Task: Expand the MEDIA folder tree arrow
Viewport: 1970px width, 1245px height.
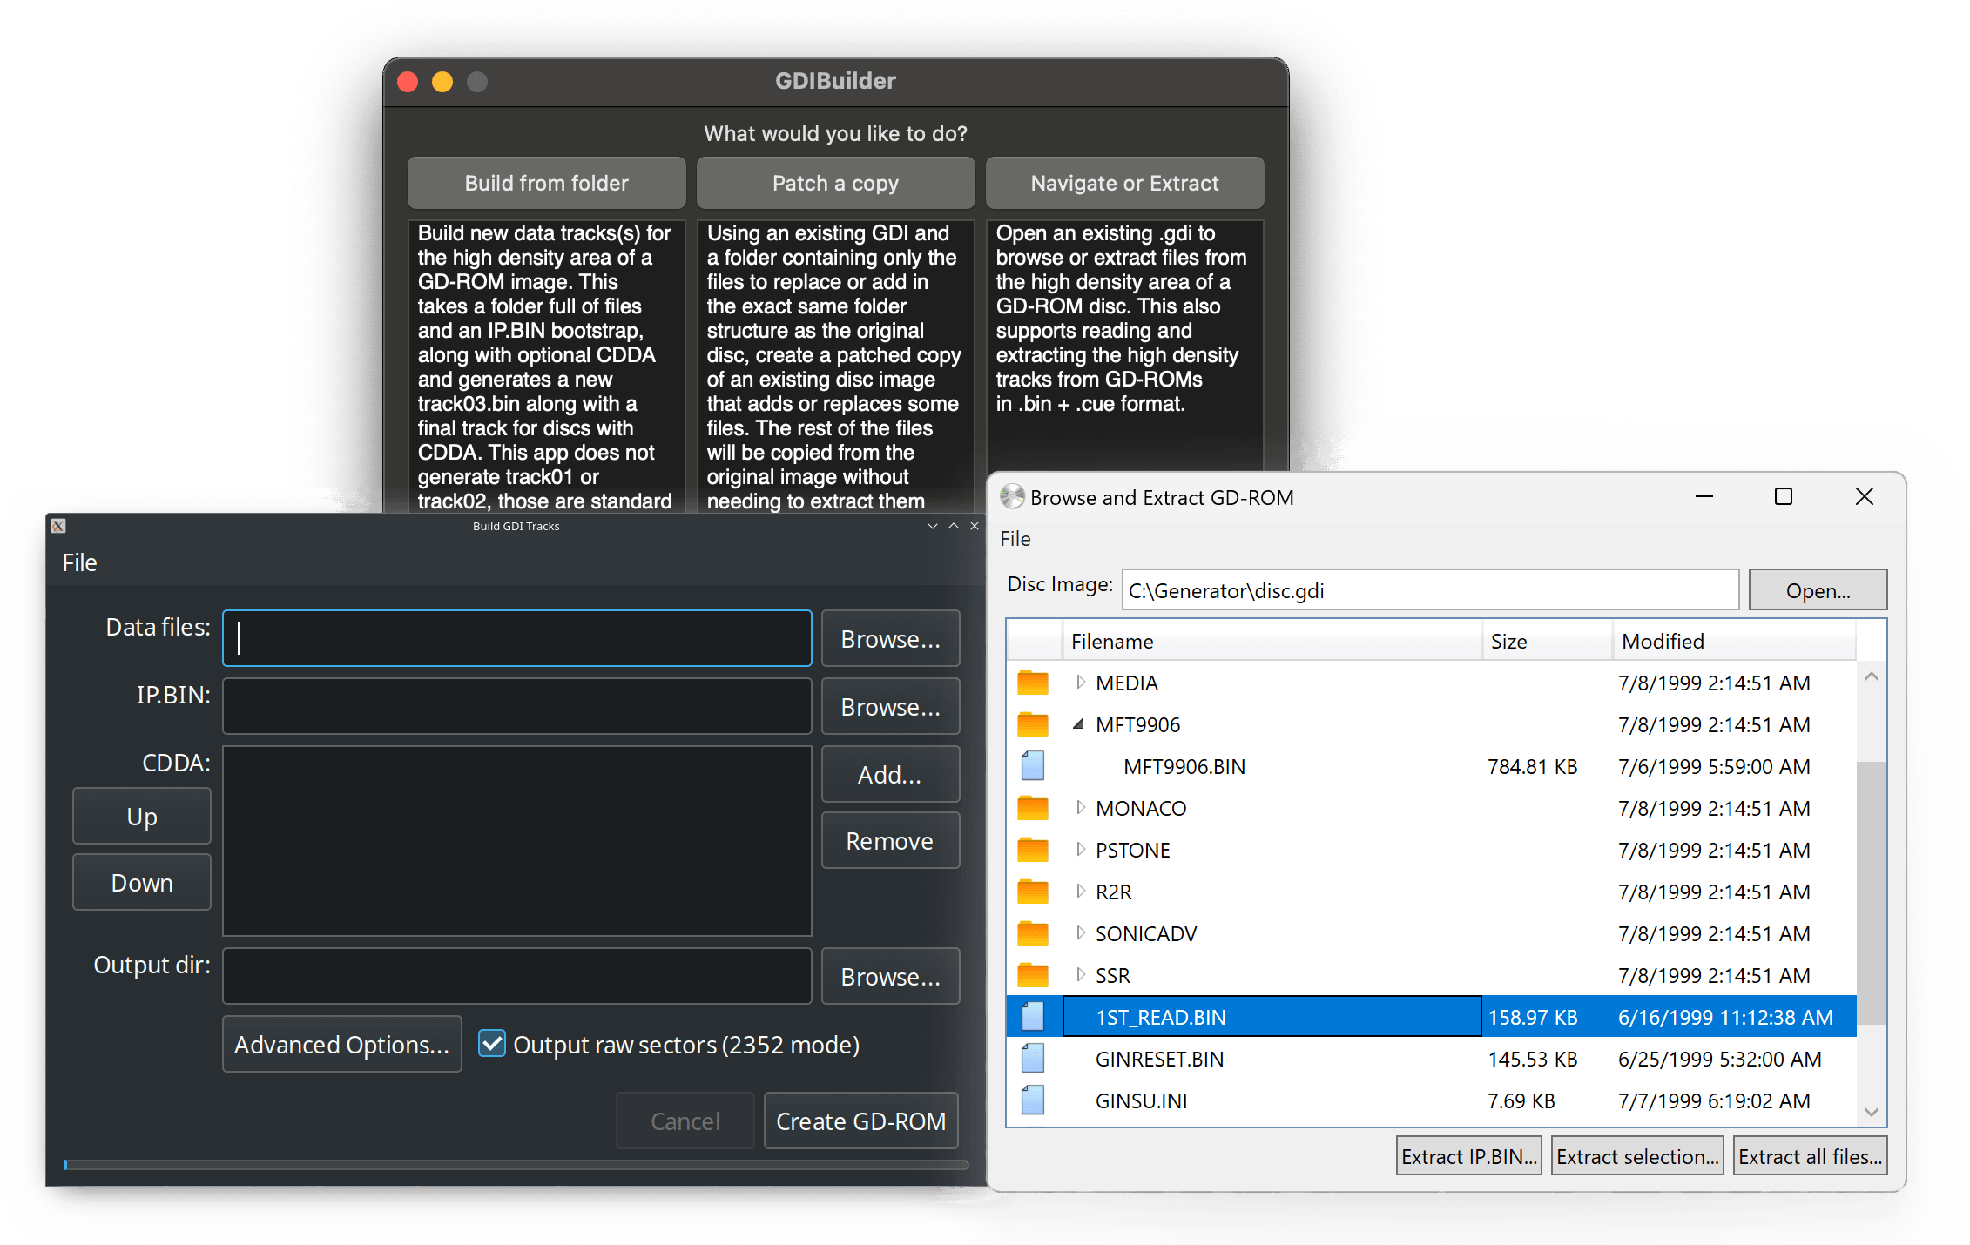Action: [1080, 682]
